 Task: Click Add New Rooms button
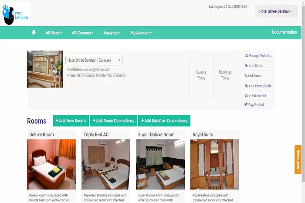[x=71, y=121]
